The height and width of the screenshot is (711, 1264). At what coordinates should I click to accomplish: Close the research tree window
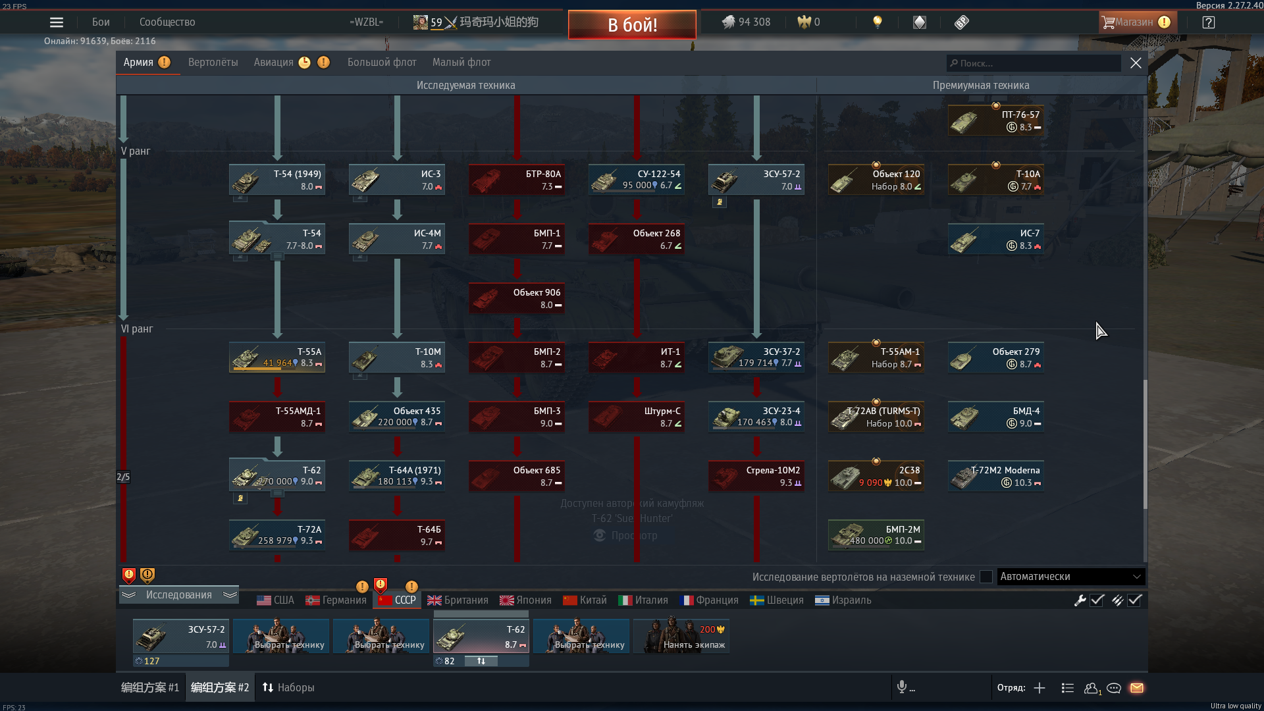pyautogui.click(x=1136, y=63)
